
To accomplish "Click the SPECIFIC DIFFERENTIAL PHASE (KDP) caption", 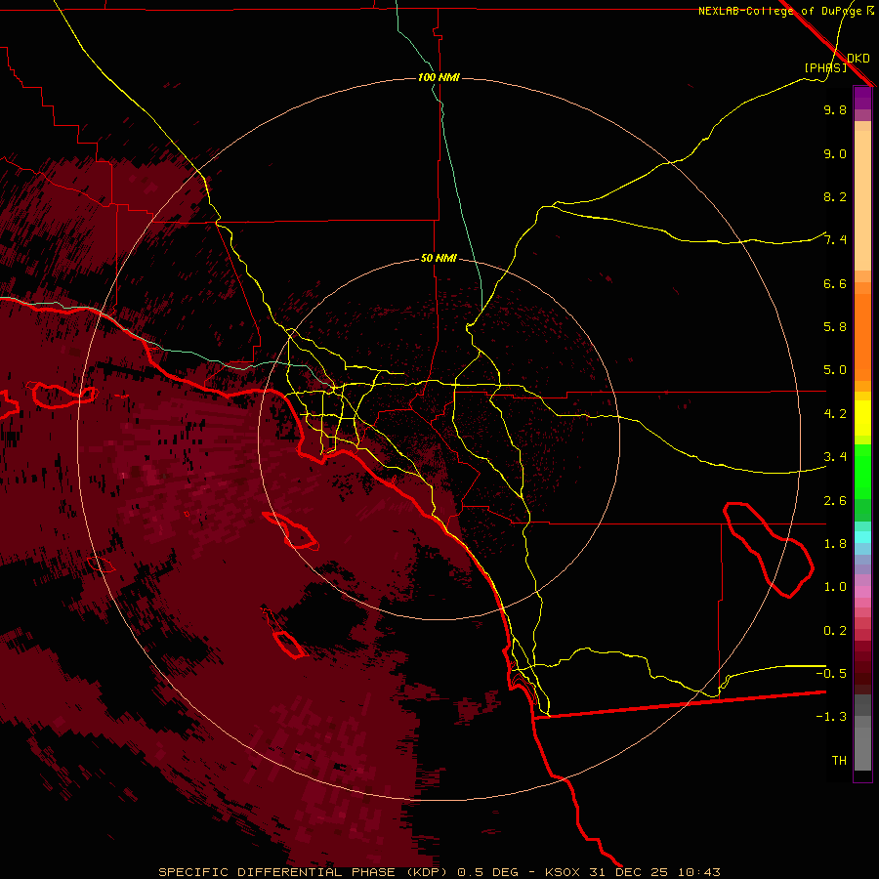I will click(x=303, y=872).
